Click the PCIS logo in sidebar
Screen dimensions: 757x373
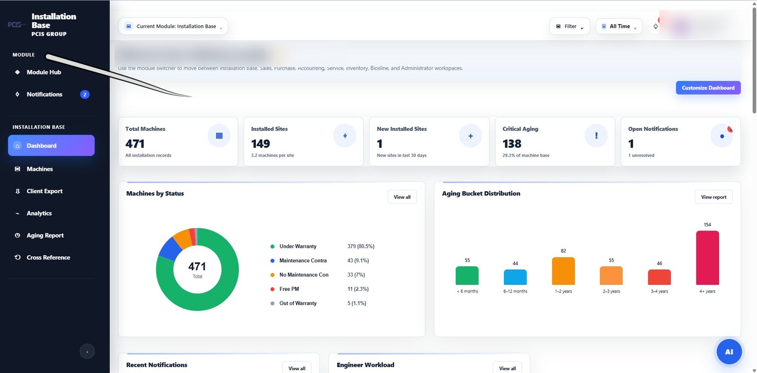click(17, 25)
